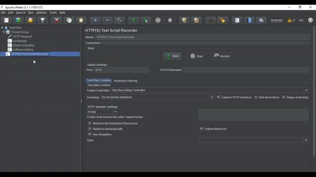Select HTTP Request in the tree

[x=22, y=36]
